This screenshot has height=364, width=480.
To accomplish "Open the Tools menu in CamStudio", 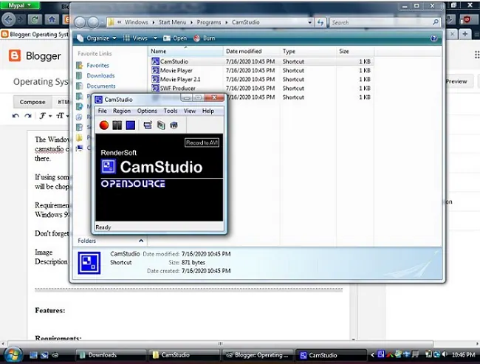I will [171, 111].
